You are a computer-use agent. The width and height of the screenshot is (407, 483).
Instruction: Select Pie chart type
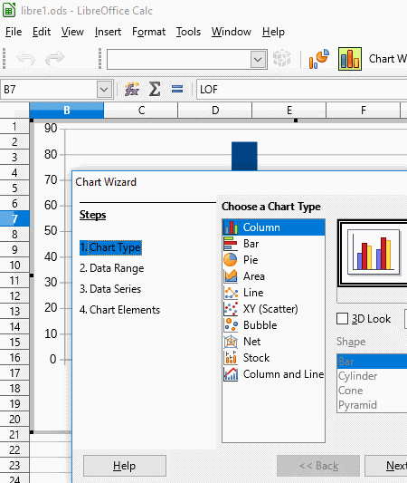click(x=273, y=260)
